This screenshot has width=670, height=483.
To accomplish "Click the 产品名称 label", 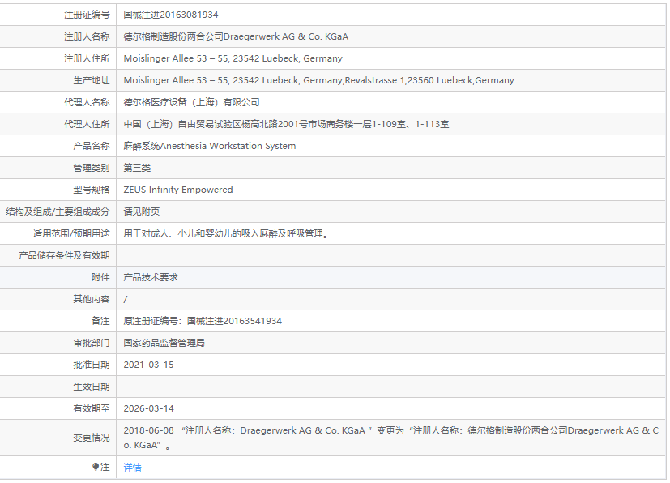I will pos(92,146).
